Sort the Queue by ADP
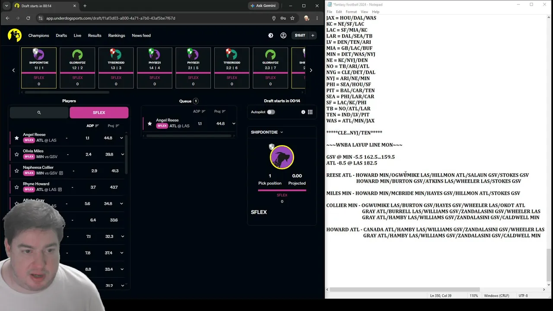The image size is (553, 311). [199, 111]
